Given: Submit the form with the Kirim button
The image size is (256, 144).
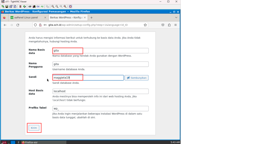Looking at the screenshot, I should tap(34, 128).
